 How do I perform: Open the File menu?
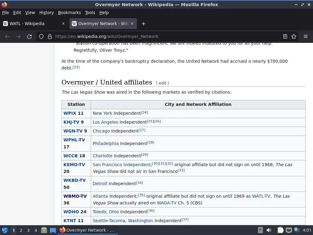pos(6,13)
